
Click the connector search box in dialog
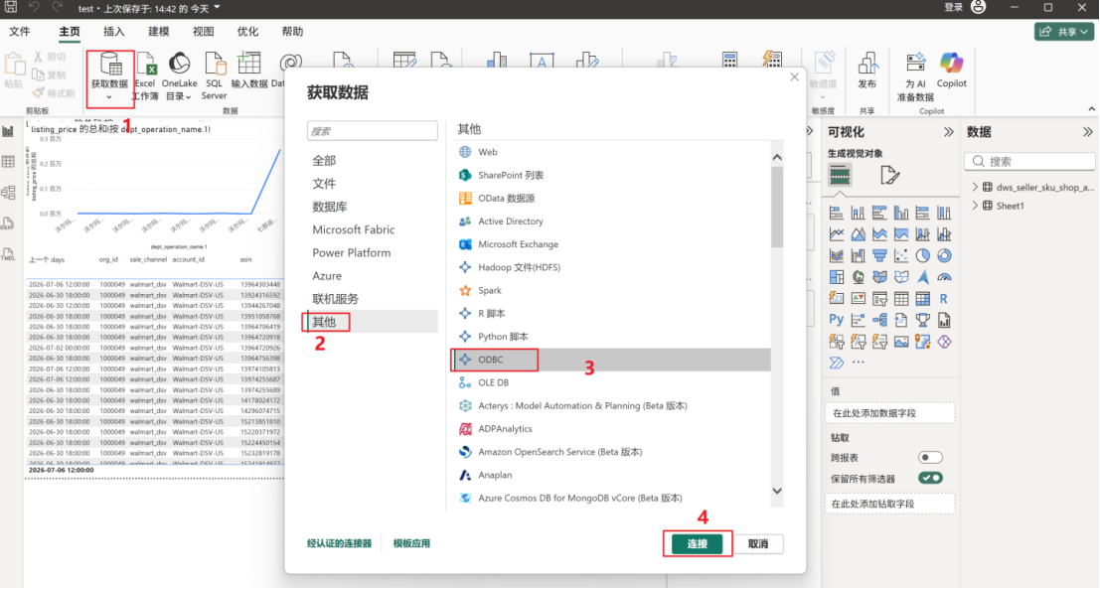(x=373, y=131)
